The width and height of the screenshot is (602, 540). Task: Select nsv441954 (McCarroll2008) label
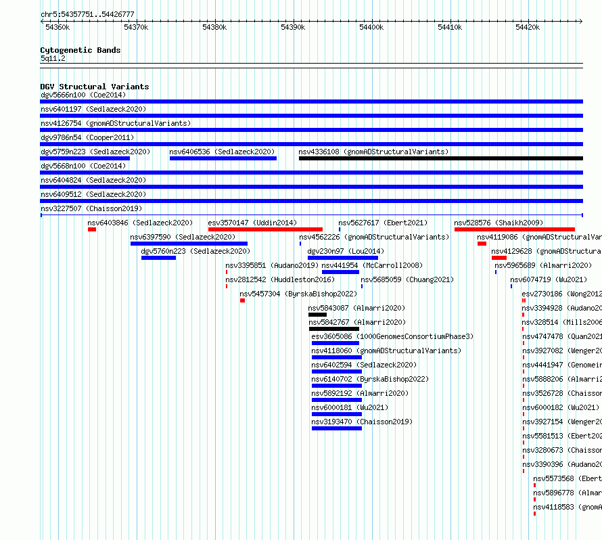372,265
